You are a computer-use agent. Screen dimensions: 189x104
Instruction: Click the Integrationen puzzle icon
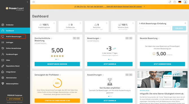3,72
